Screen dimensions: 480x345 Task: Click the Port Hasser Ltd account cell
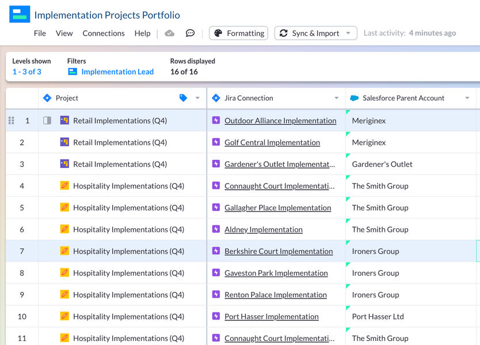[411, 316]
